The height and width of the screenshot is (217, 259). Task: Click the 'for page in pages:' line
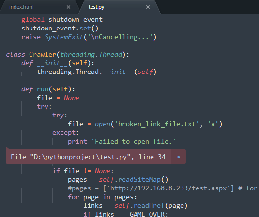103,197
